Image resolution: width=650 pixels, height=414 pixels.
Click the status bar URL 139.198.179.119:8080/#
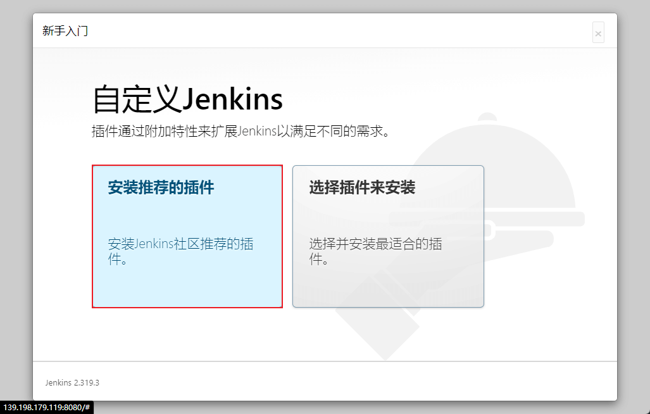[46, 408]
